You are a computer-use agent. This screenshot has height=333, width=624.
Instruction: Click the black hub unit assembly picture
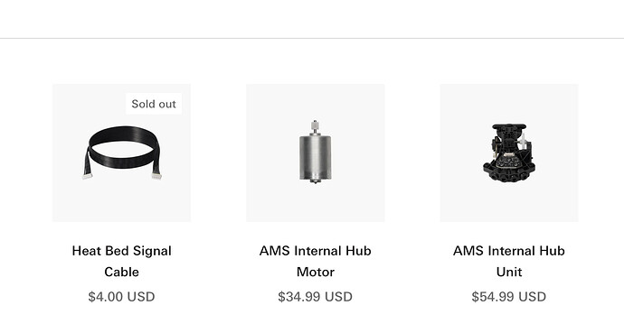509,153
